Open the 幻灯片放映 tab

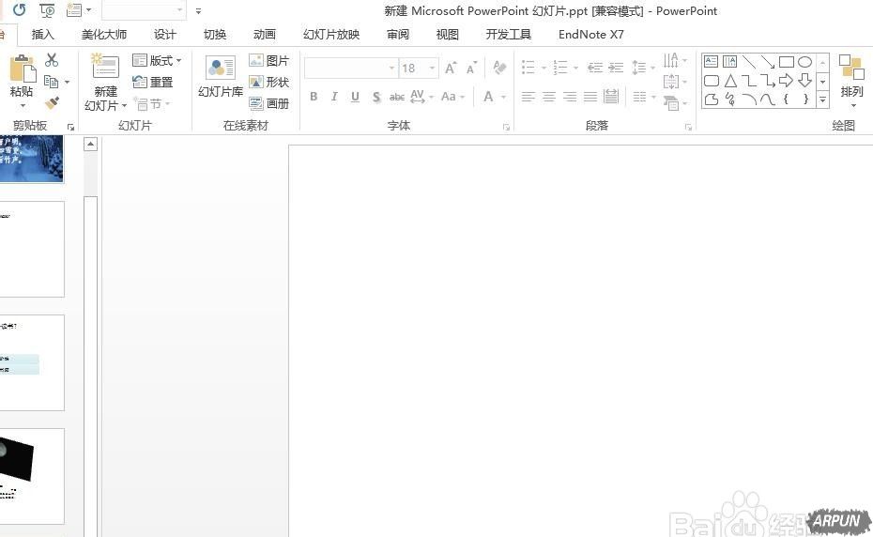[x=330, y=35]
